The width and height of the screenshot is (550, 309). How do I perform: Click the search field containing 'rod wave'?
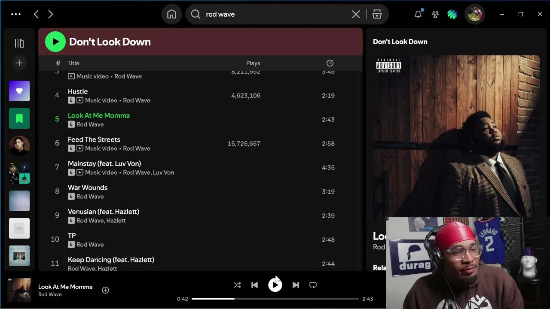(x=287, y=14)
